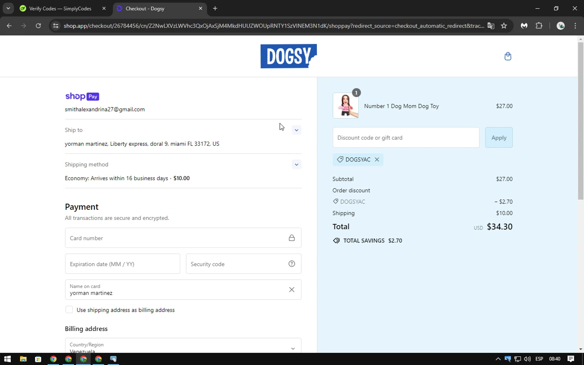The width and height of the screenshot is (584, 365).
Task: Open the Windows Start menu
Action: point(7,359)
